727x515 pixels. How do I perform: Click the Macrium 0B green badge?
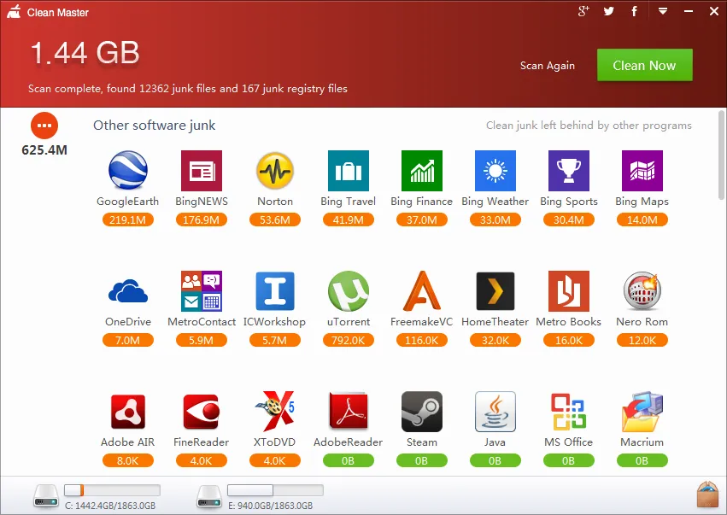click(x=642, y=460)
